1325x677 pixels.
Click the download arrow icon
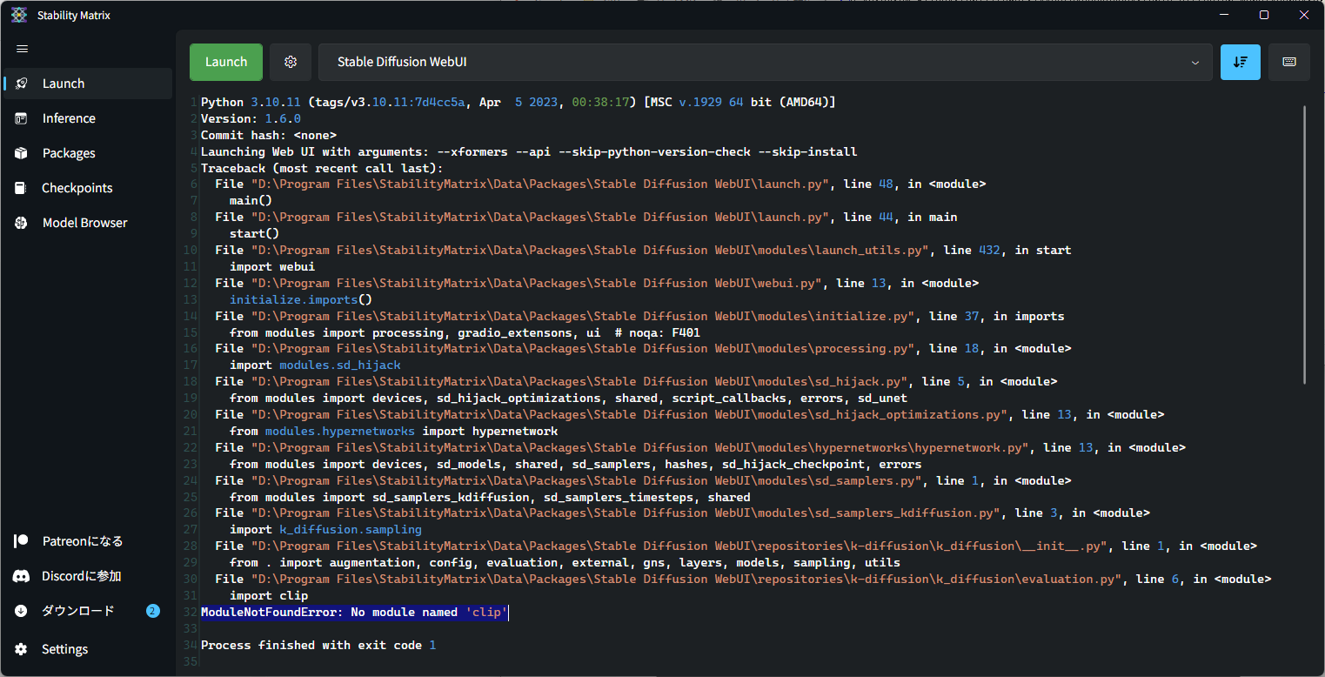22,611
